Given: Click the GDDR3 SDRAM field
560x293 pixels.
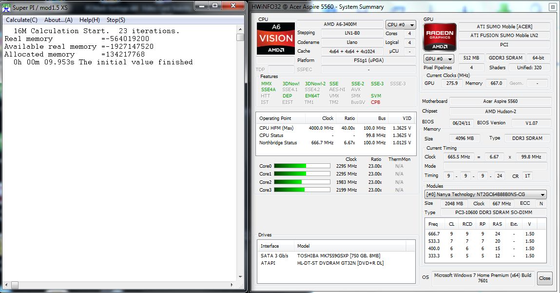Looking at the screenshot, I should coord(505,58).
